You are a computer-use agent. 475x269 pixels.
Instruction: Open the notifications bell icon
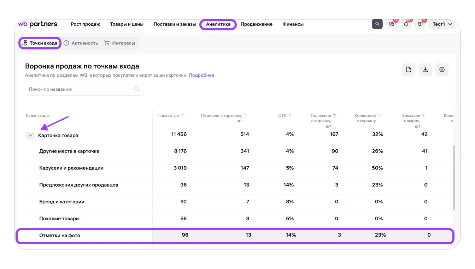[406, 24]
